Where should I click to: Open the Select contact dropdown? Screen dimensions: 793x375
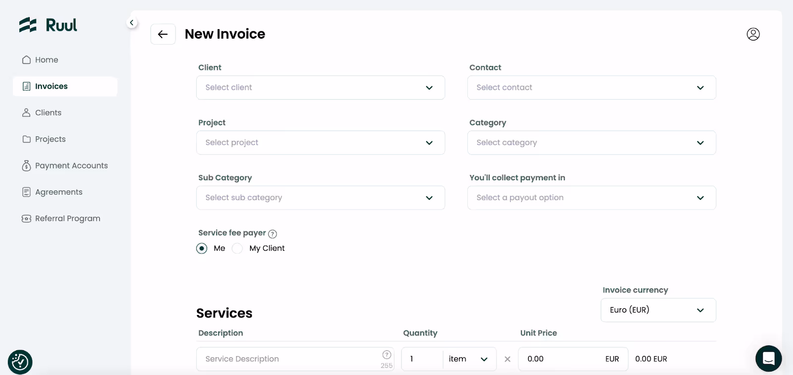[592, 88]
